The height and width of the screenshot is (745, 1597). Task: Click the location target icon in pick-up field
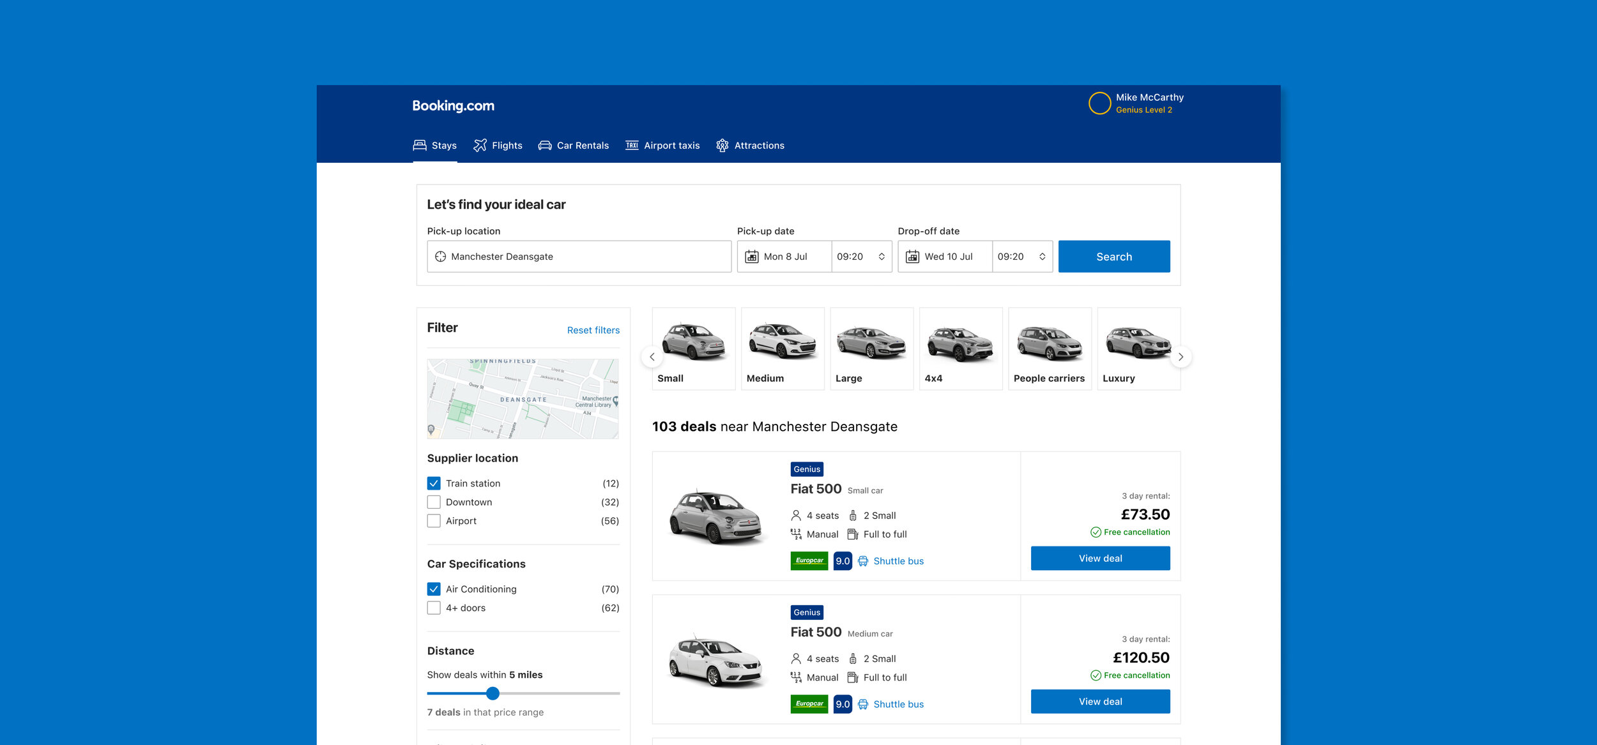(441, 257)
